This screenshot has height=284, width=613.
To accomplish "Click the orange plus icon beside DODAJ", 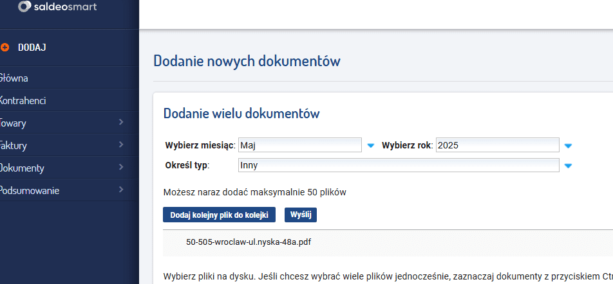I will [x=5, y=48].
